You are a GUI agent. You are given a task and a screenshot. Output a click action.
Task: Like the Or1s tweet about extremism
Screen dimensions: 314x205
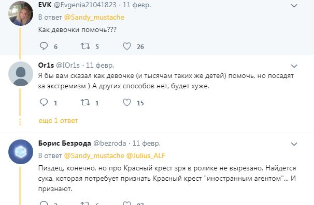[127, 102]
